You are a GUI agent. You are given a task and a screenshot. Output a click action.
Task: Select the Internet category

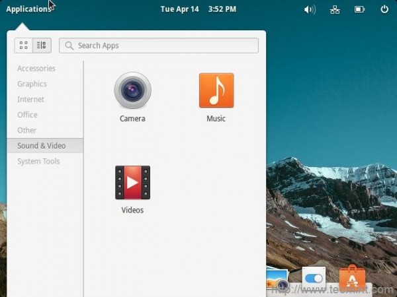(x=30, y=99)
